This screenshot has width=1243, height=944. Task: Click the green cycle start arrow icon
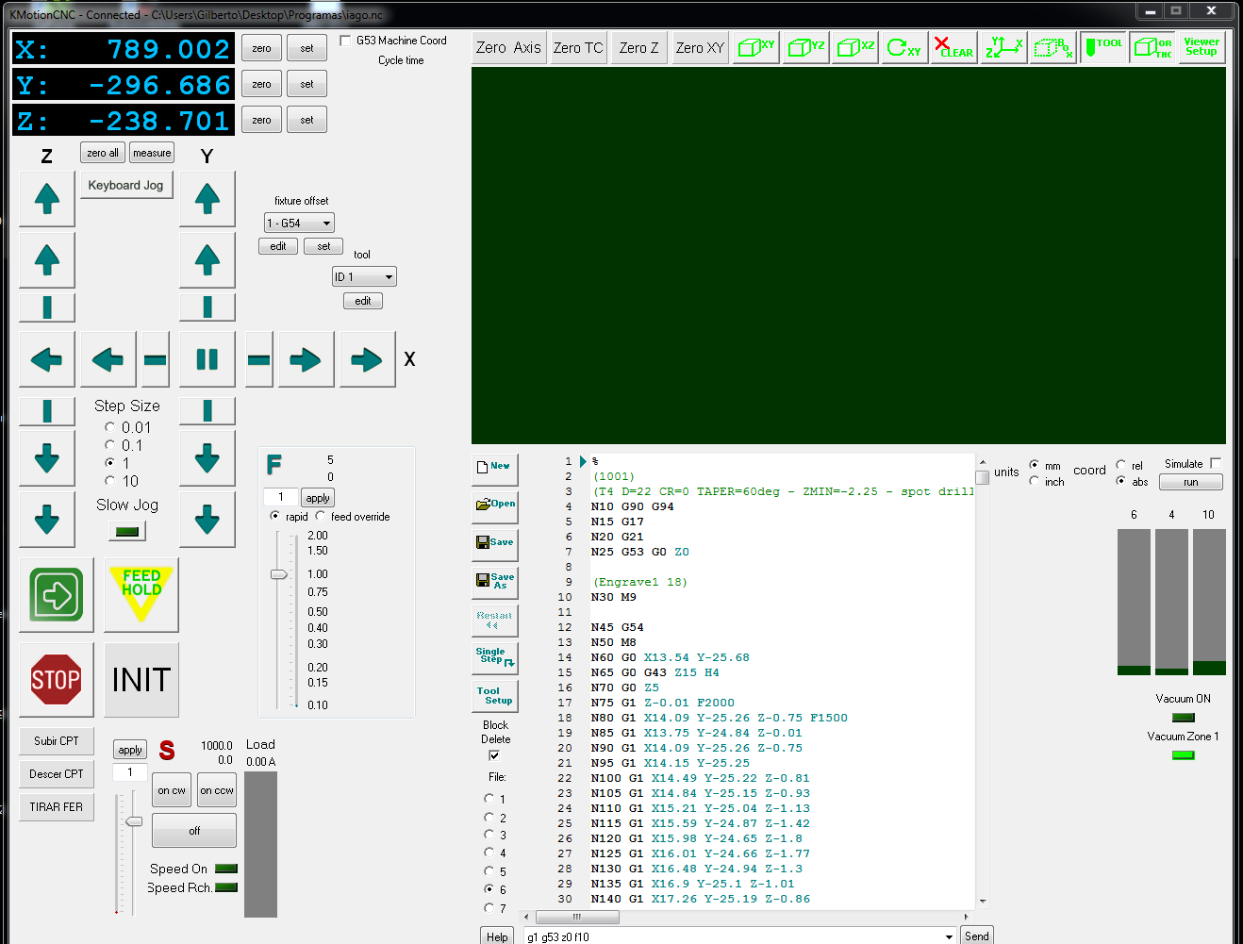pyautogui.click(x=57, y=595)
